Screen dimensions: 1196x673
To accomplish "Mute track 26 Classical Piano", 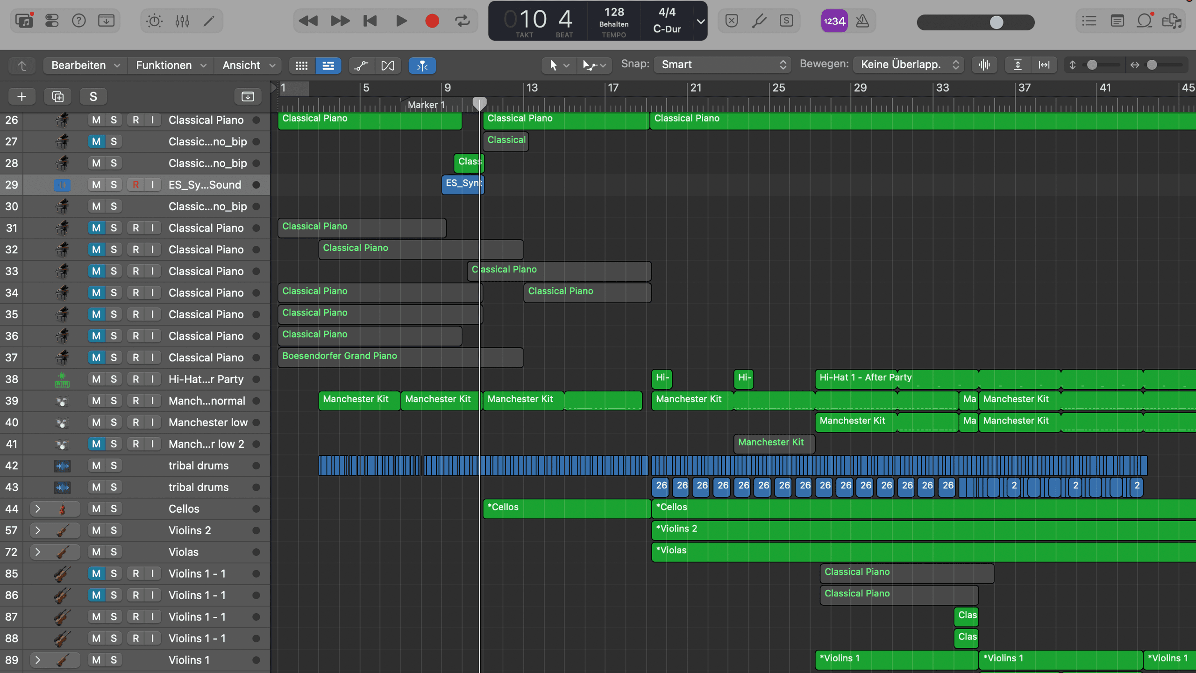I will click(x=96, y=120).
